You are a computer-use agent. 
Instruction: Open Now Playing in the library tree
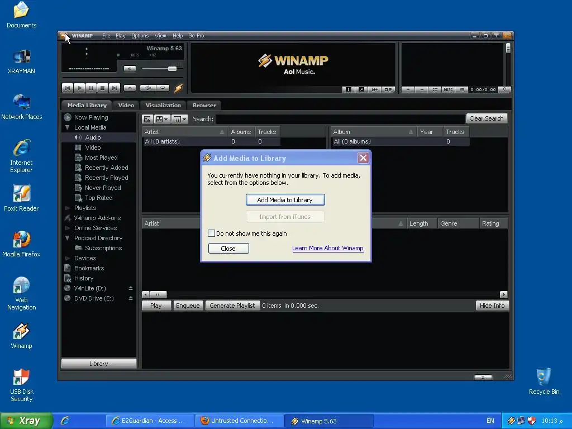pos(91,117)
